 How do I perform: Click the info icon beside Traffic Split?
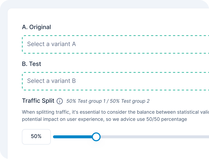[x=60, y=101]
